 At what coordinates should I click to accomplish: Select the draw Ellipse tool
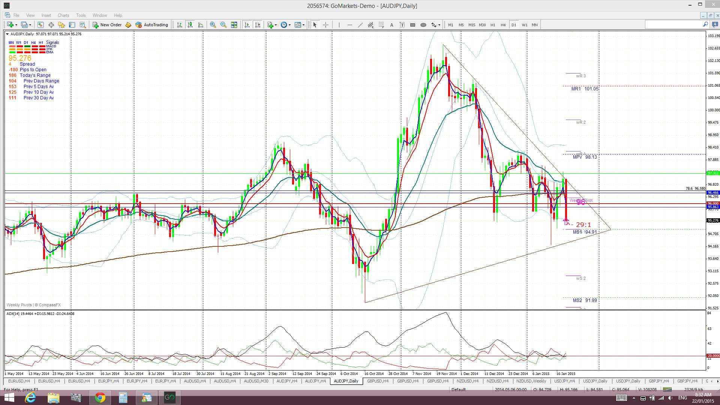tap(423, 25)
